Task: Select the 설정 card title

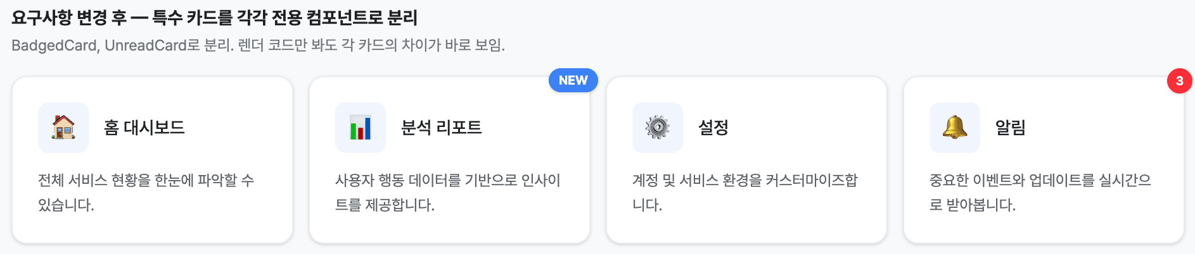Action: pos(713,128)
